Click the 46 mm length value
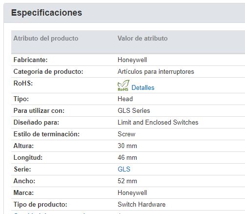 (127, 157)
